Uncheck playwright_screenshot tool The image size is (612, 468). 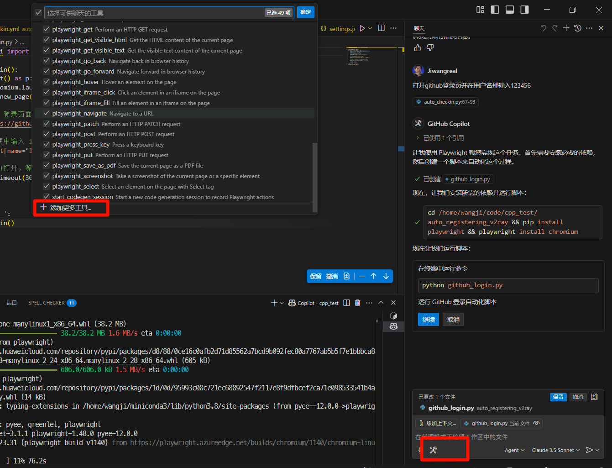click(46, 176)
